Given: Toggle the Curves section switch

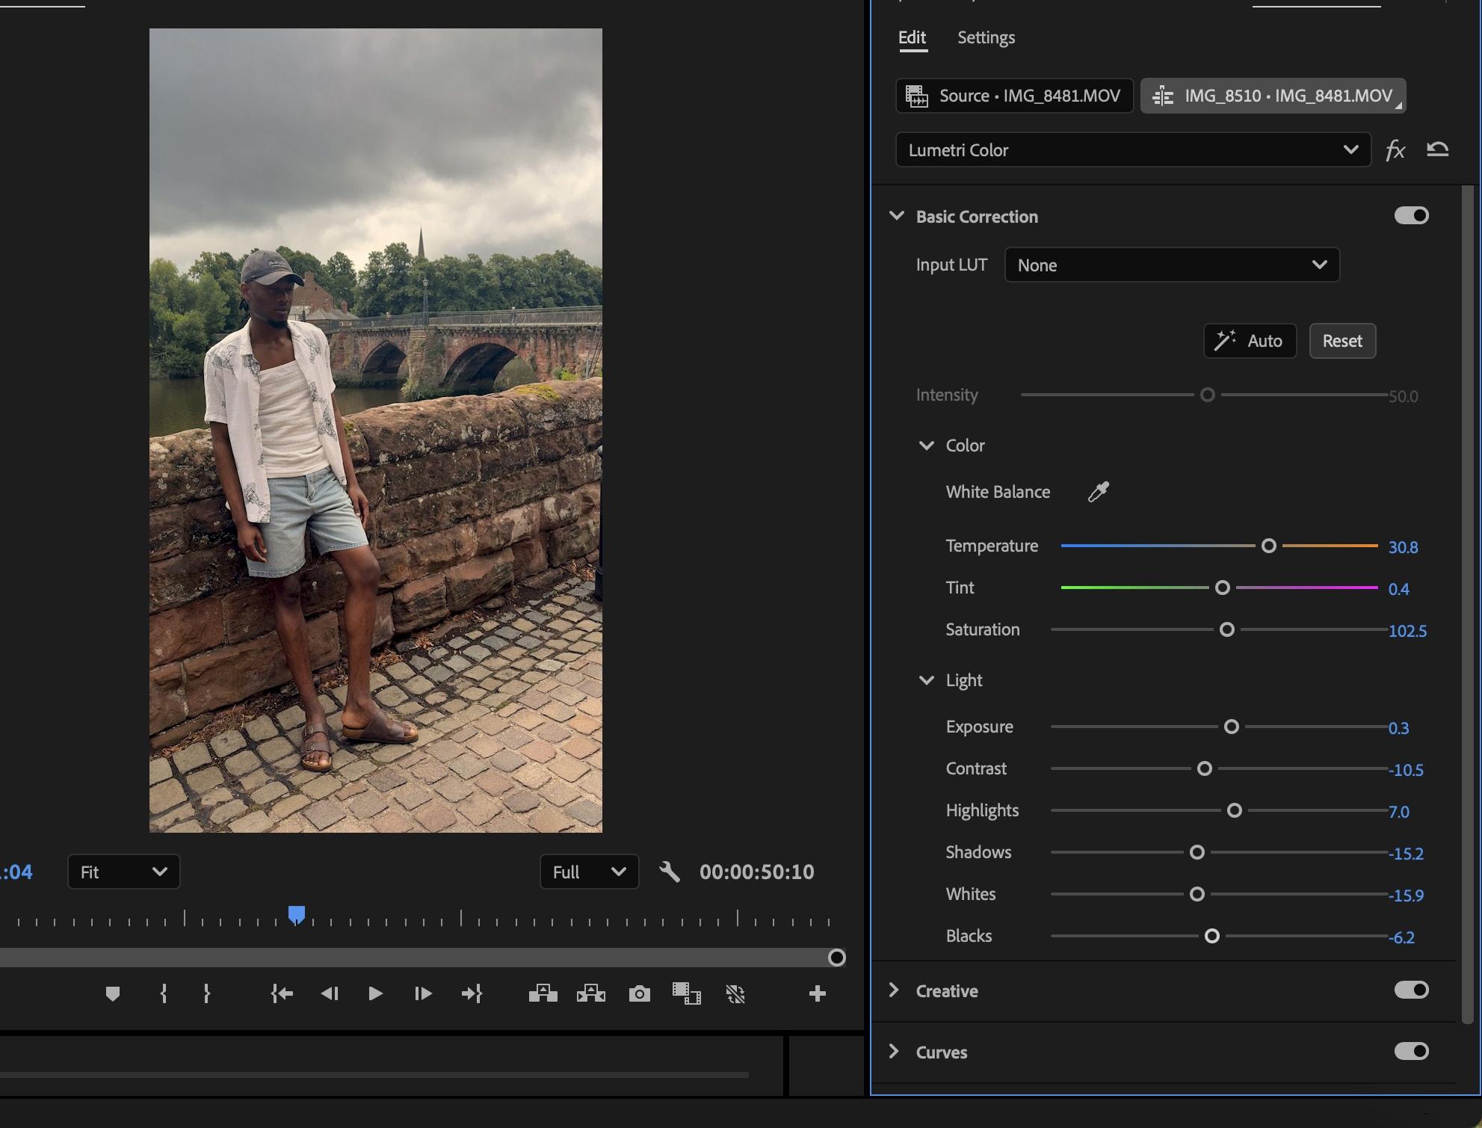Looking at the screenshot, I should tap(1410, 1051).
